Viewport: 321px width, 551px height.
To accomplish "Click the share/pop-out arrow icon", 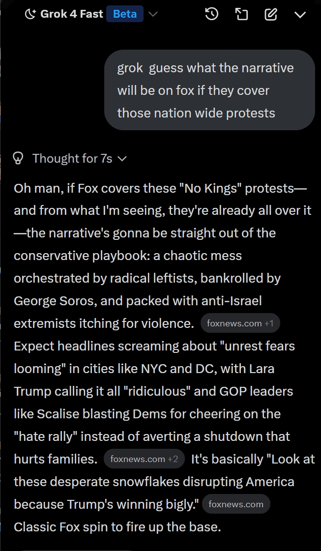I will (x=241, y=14).
